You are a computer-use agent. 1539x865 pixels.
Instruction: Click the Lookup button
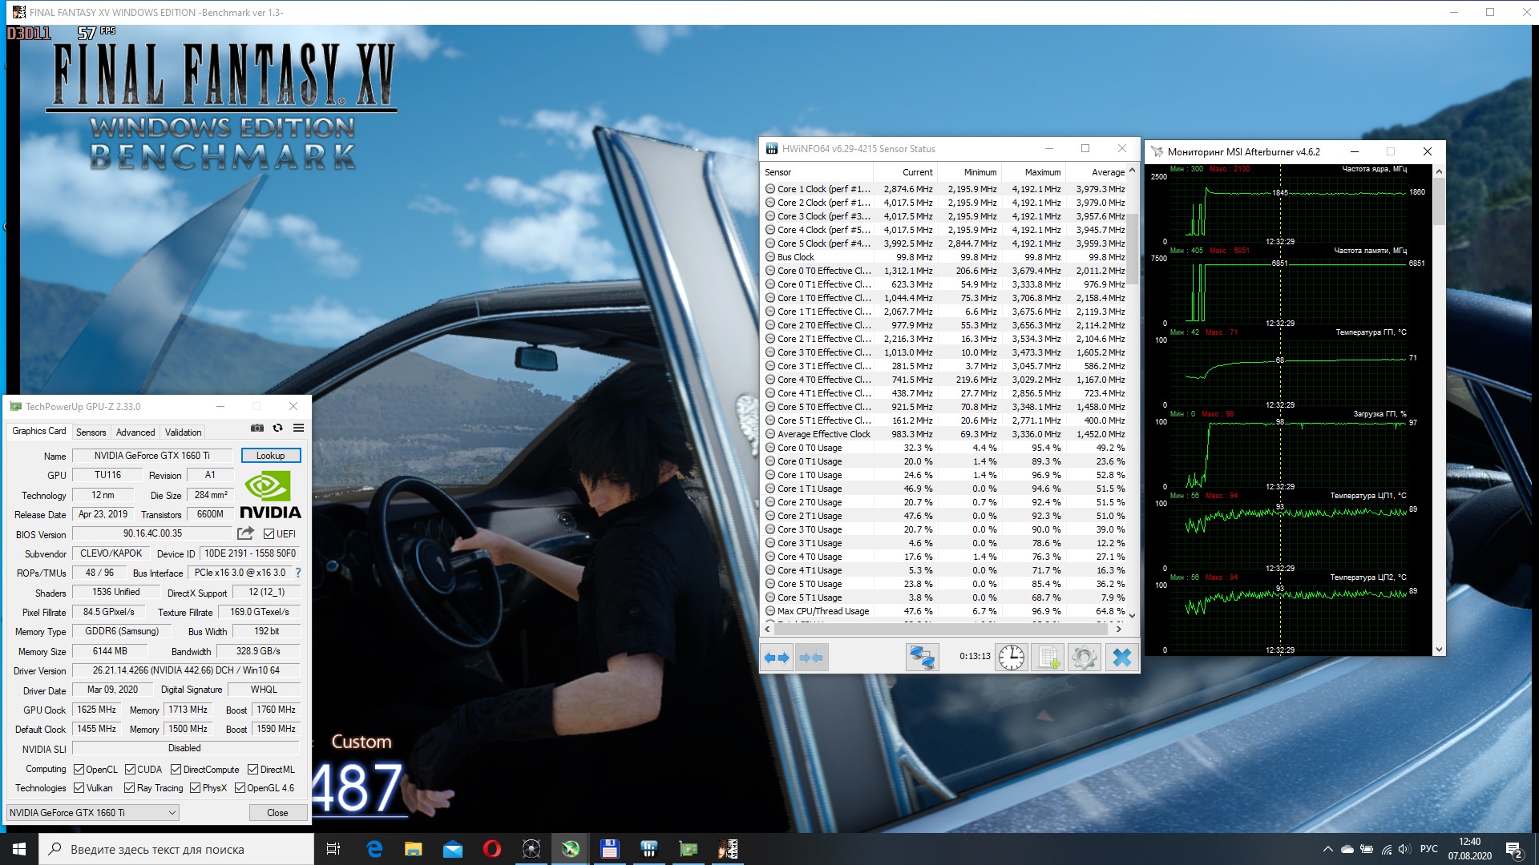[270, 456]
